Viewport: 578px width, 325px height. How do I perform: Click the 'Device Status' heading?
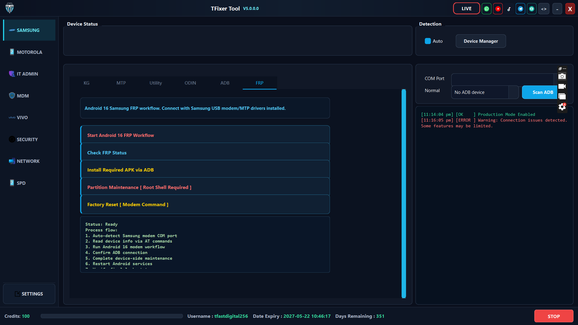pyautogui.click(x=82, y=24)
